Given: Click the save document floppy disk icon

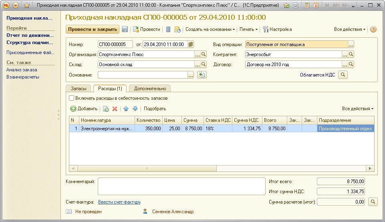Looking at the screenshot, I should 125,29.
